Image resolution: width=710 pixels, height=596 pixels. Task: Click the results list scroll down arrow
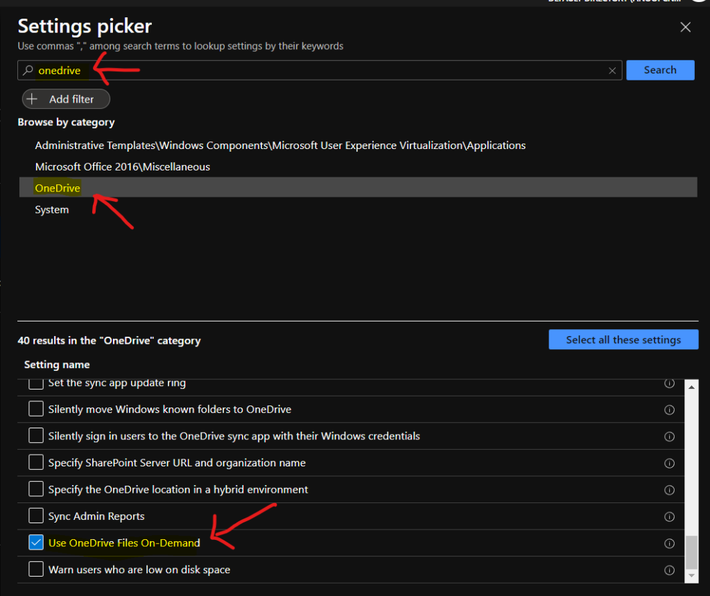tap(691, 576)
